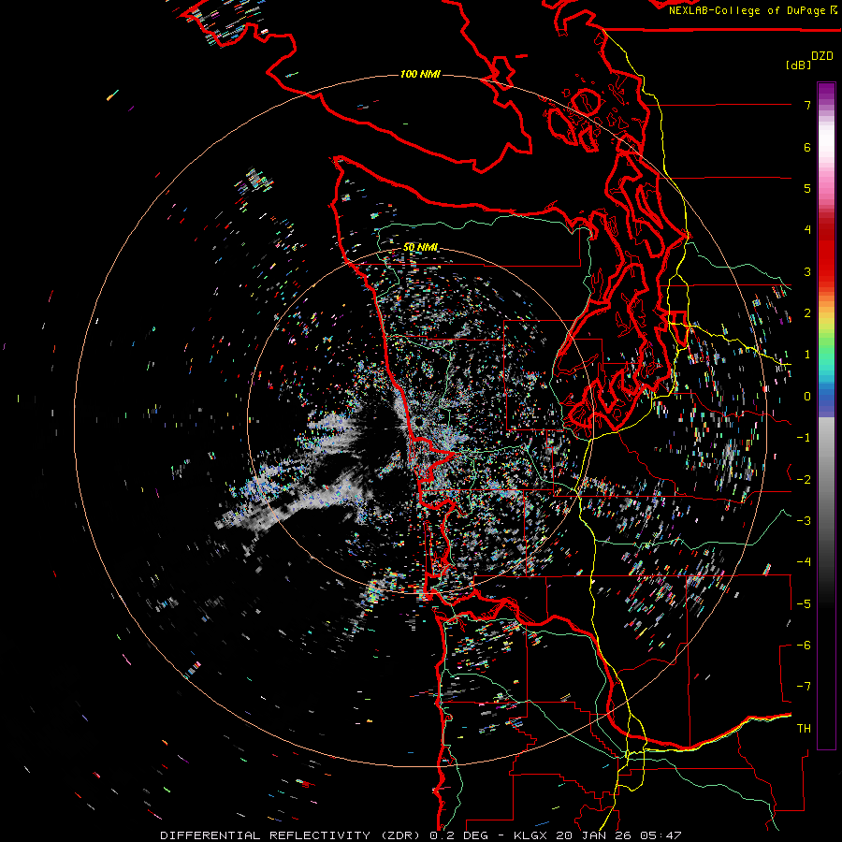
Task: Click the 5 value on the color scale
Action: pyautogui.click(x=807, y=188)
